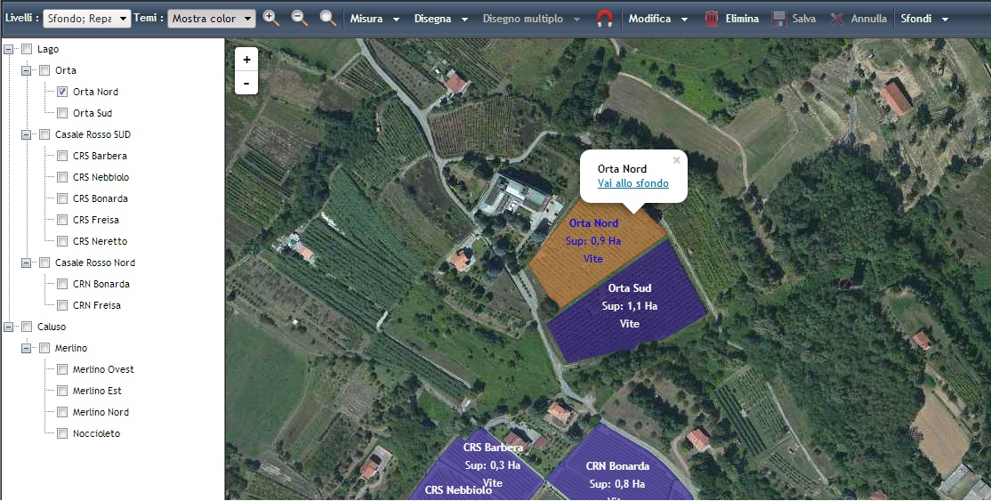Collapse the Caluso tree node
This screenshot has height=501, width=991.
pos(9,327)
